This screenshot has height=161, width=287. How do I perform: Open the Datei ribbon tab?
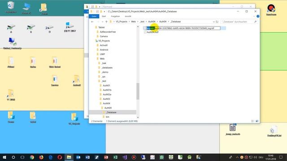[94, 16]
